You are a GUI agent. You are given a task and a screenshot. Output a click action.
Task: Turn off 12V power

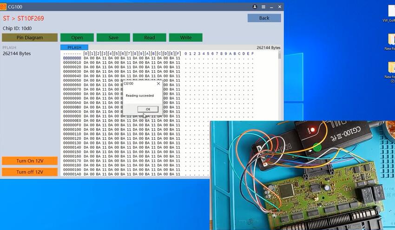[x=30, y=172]
